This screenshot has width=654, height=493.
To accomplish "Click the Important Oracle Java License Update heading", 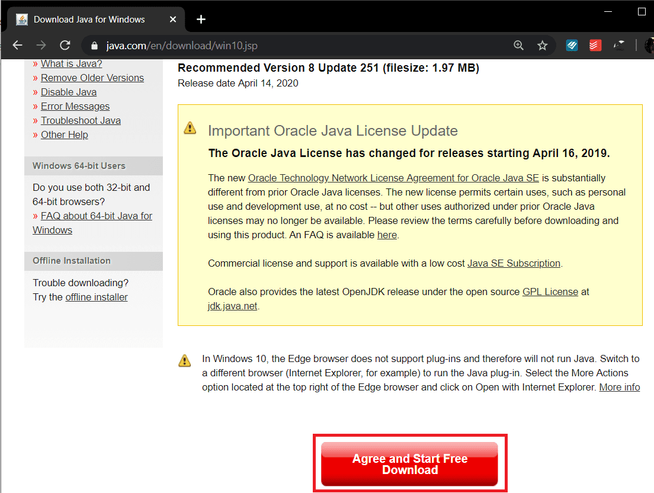I will (x=333, y=130).
